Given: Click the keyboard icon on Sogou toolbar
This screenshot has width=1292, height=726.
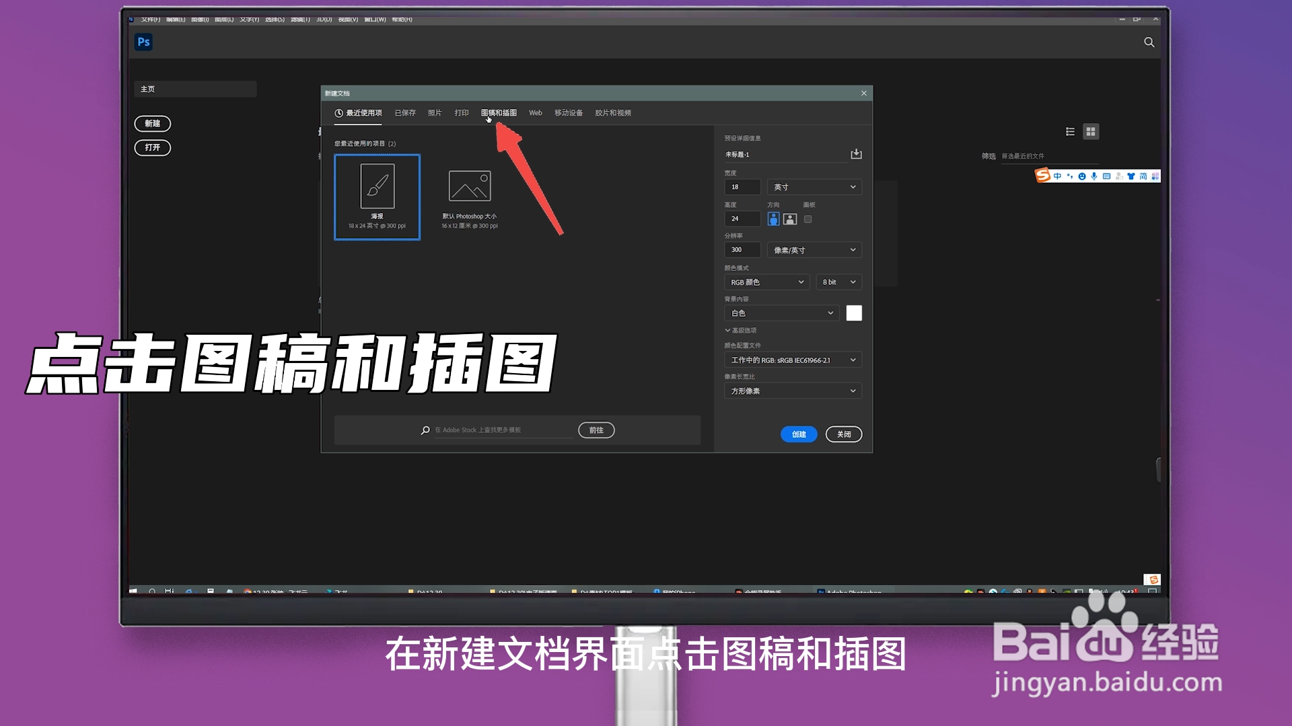Looking at the screenshot, I should pyautogui.click(x=1106, y=175).
